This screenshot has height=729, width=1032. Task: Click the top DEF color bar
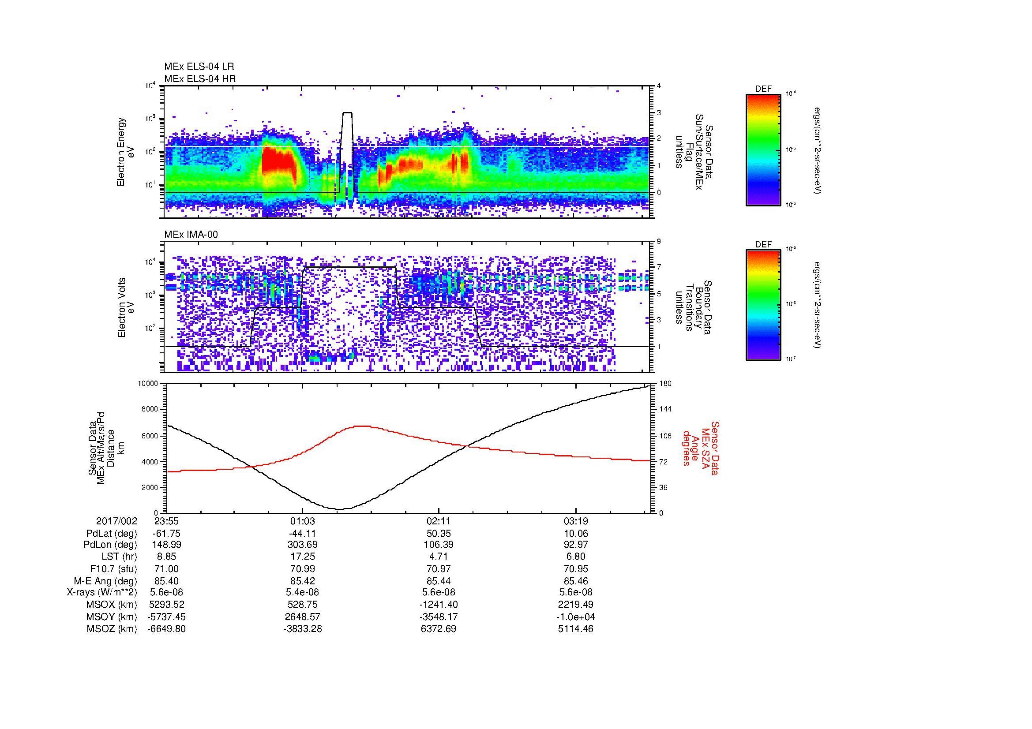click(x=763, y=150)
